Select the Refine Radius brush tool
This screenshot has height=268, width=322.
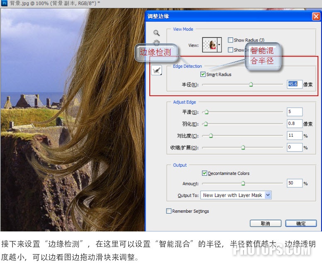(x=156, y=70)
